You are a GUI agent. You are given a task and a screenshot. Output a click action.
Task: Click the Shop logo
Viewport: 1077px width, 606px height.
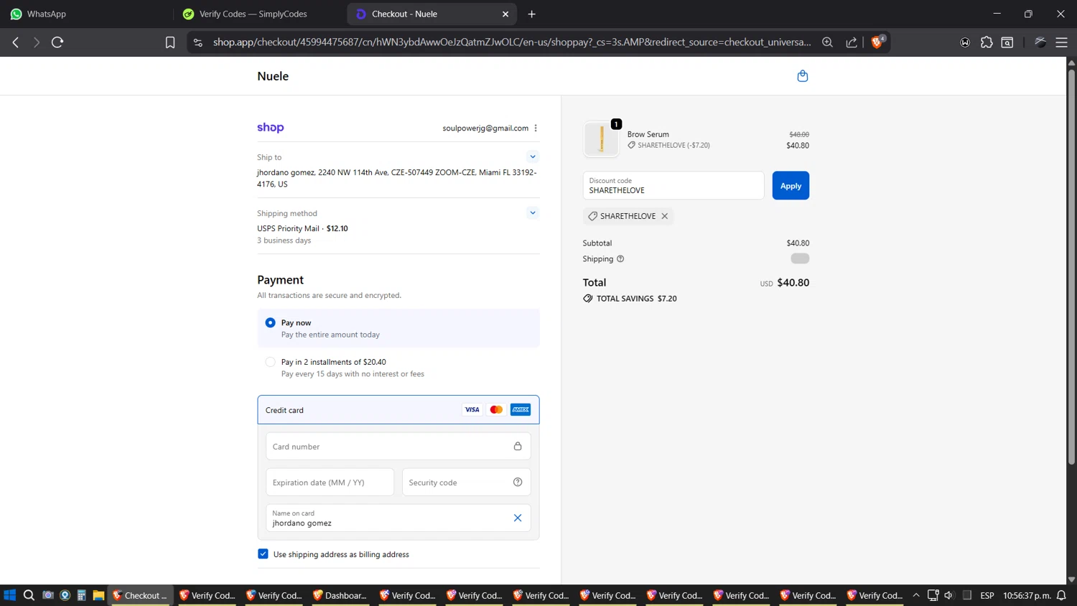(x=271, y=128)
